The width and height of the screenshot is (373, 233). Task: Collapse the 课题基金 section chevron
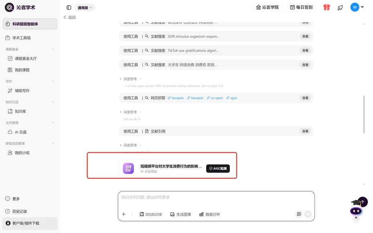pyautogui.click(x=53, y=49)
